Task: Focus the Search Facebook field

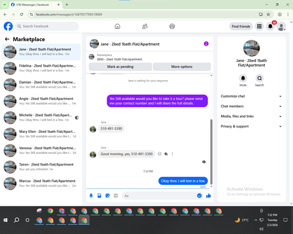Action: click(x=47, y=26)
